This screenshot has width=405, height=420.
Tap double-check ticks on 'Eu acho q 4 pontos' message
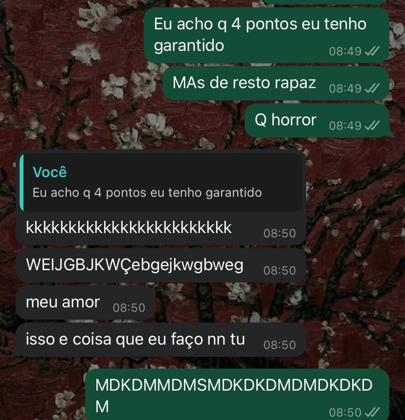372,51
